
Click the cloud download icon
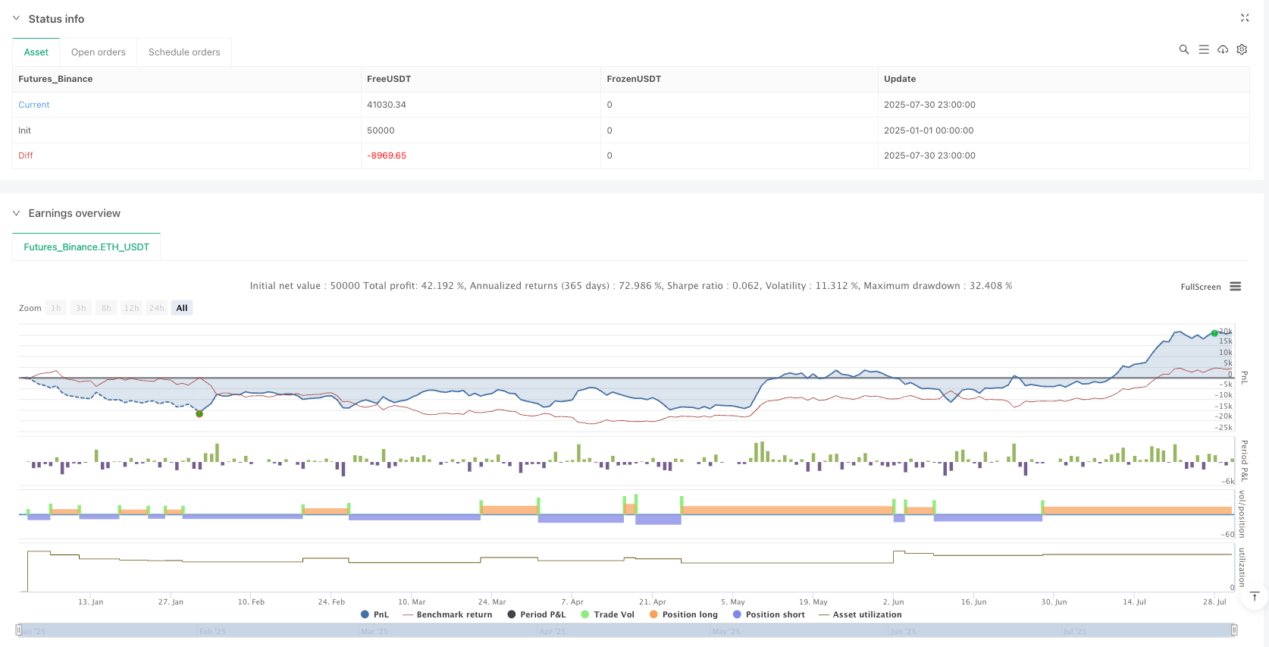(1223, 49)
